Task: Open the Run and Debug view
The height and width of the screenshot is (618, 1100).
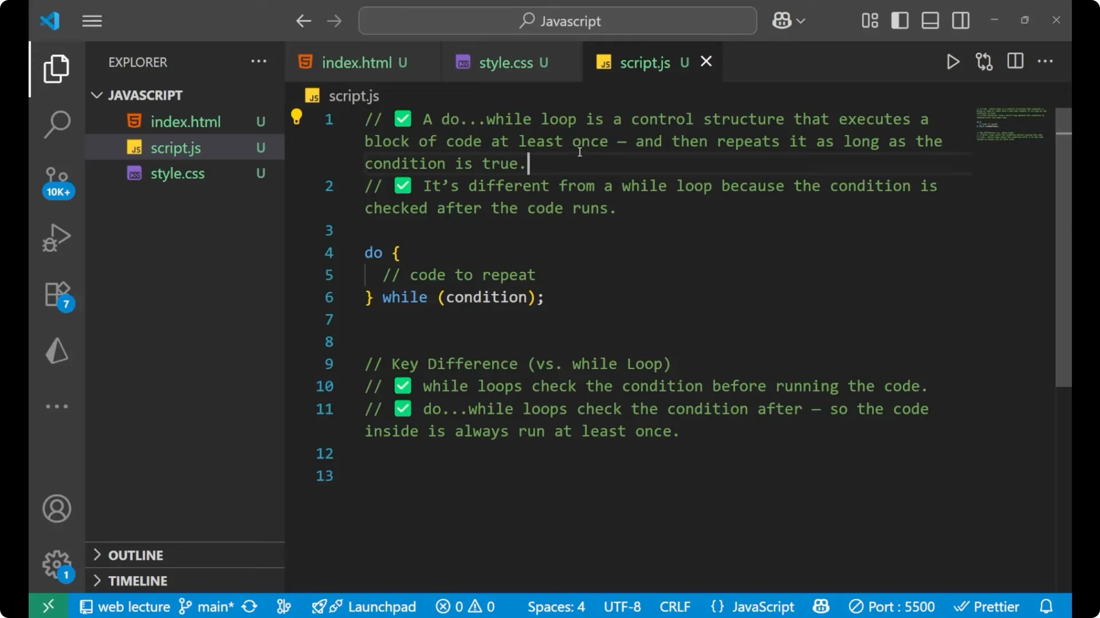Action: pyautogui.click(x=56, y=237)
